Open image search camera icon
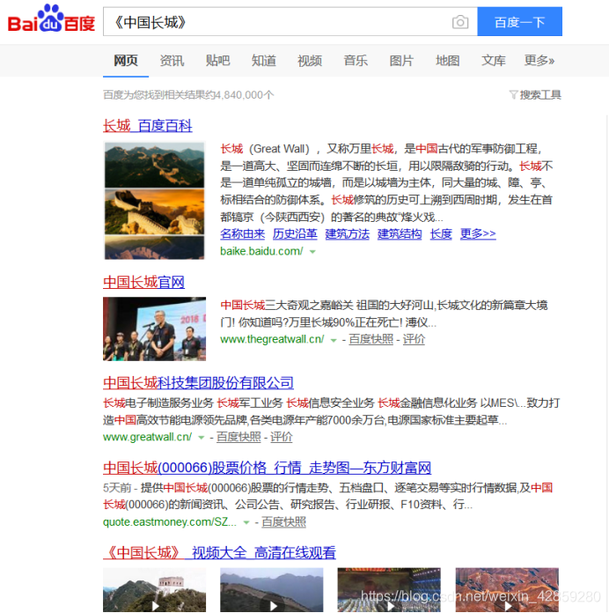The image size is (609, 613). [x=460, y=22]
